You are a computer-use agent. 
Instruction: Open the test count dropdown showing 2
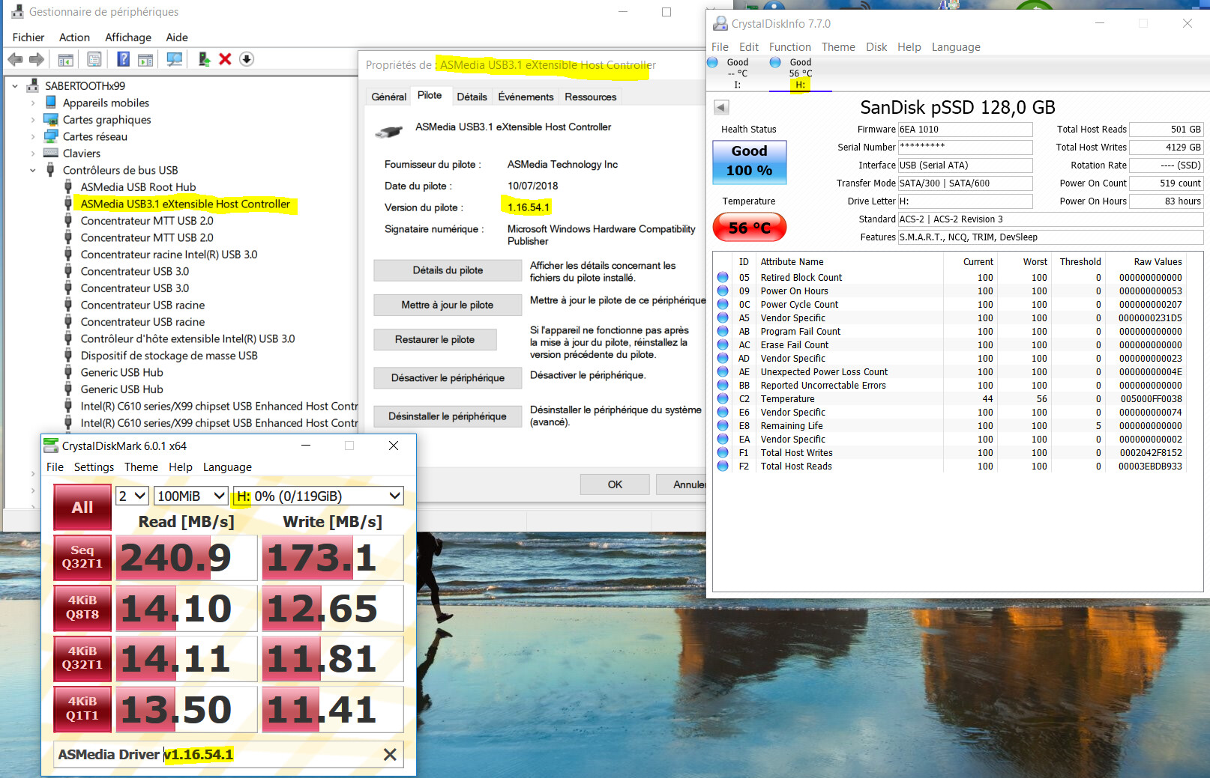(x=132, y=496)
